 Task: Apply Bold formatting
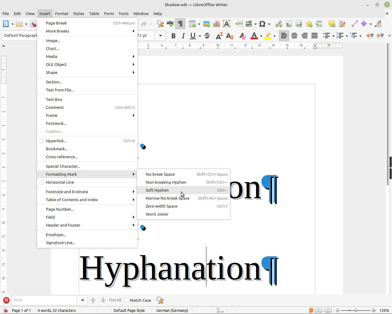173,36
